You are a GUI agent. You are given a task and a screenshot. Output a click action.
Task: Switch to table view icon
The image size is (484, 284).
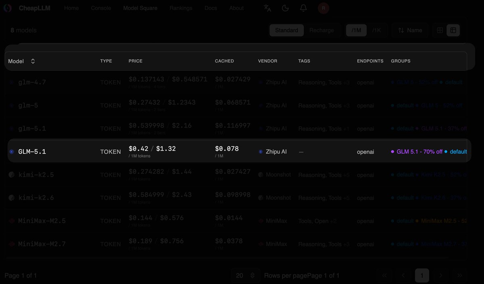pos(453,30)
